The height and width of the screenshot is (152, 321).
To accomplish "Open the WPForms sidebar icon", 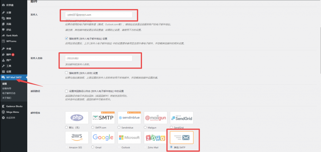I will point(3,41).
